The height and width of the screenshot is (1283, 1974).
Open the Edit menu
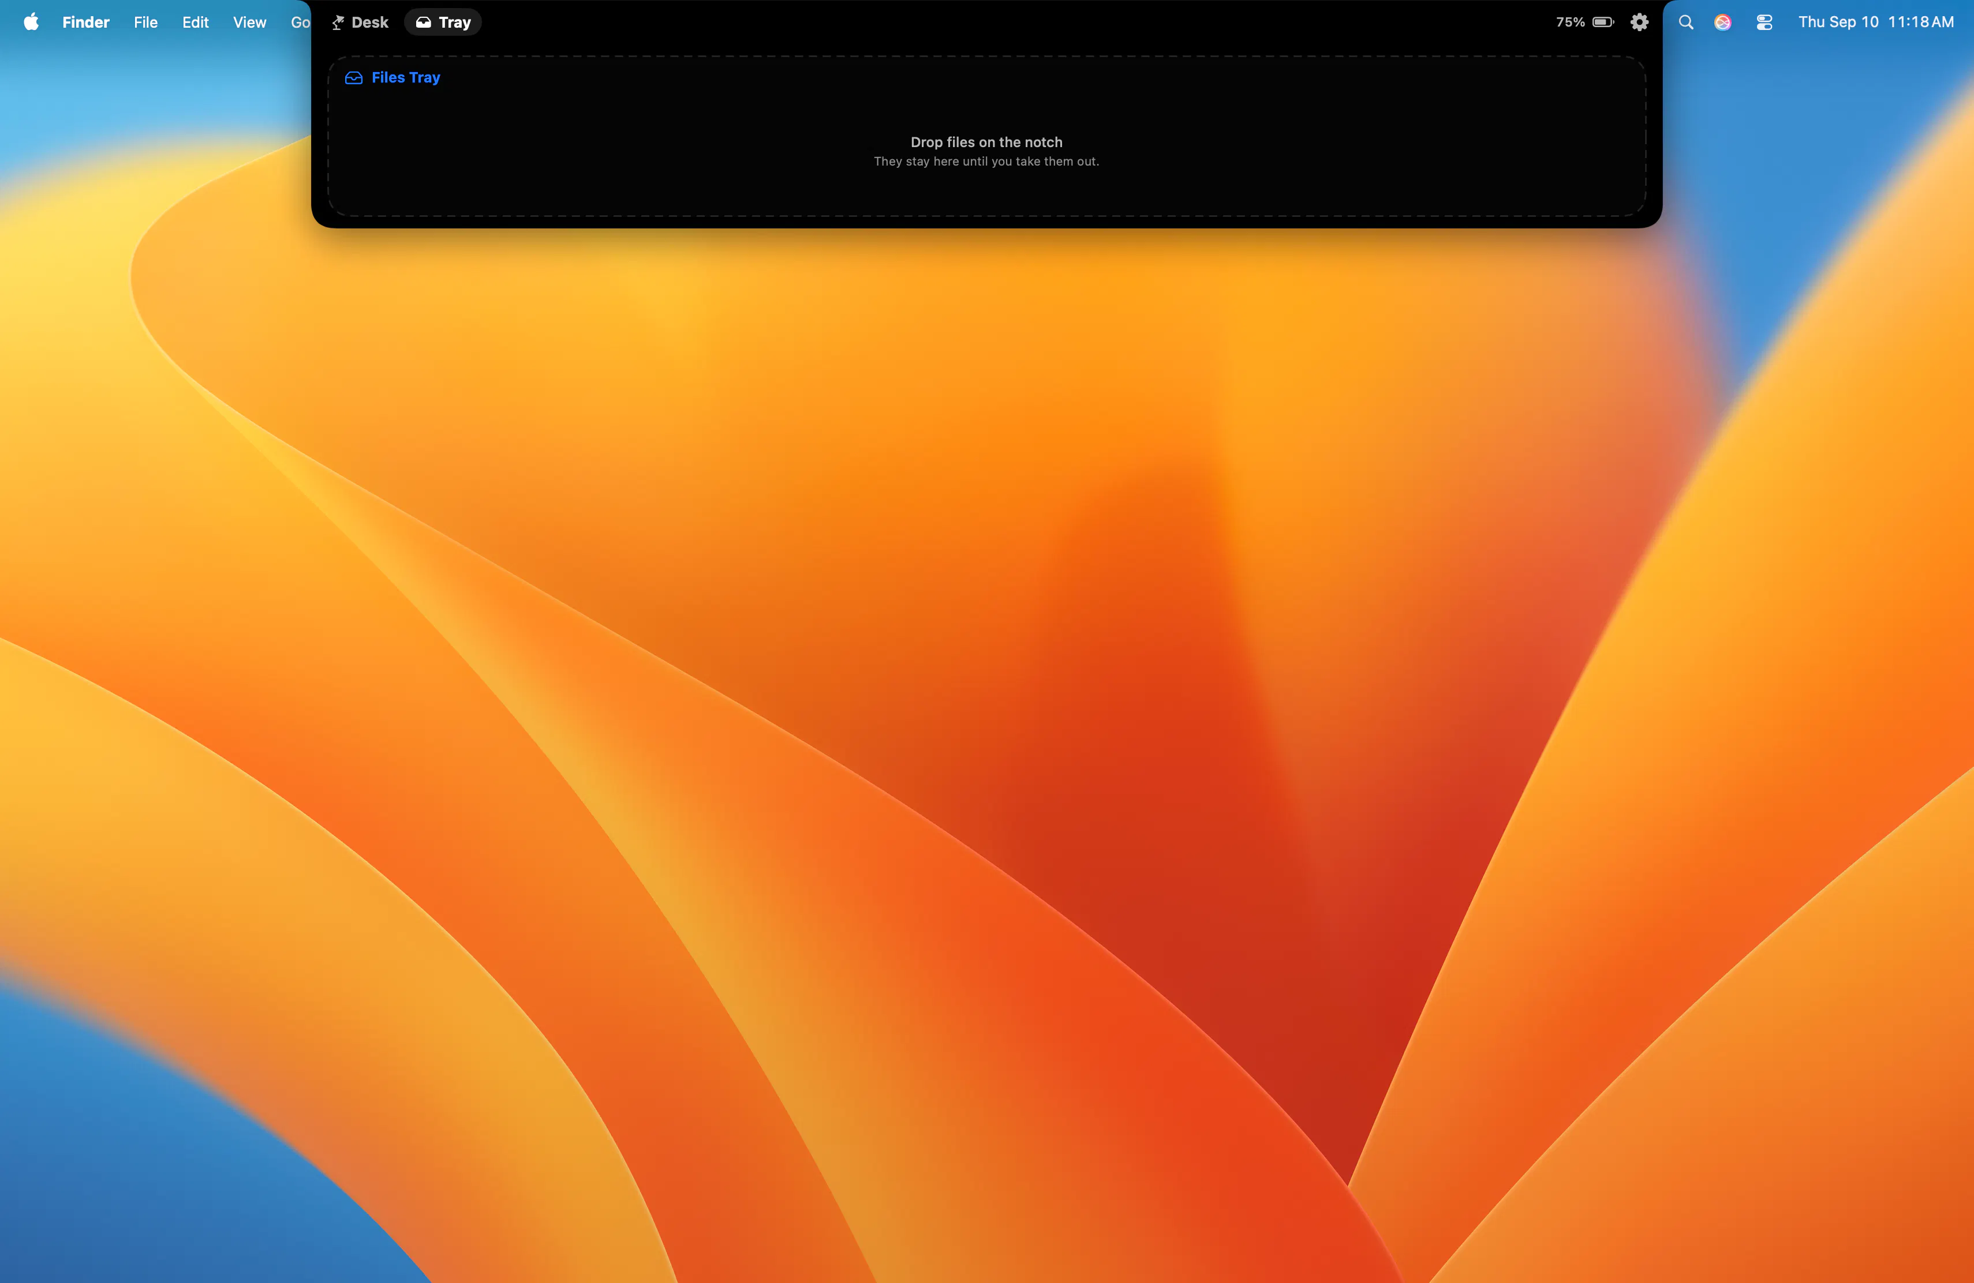pos(195,22)
